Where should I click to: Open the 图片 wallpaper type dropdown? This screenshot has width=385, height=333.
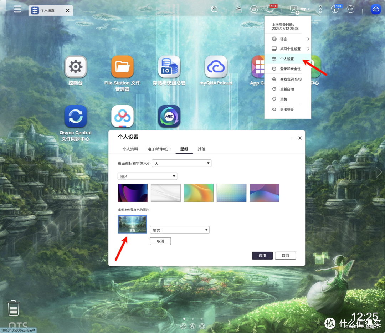[147, 176]
